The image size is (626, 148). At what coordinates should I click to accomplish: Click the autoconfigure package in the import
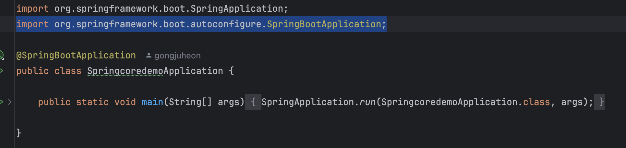(x=226, y=24)
